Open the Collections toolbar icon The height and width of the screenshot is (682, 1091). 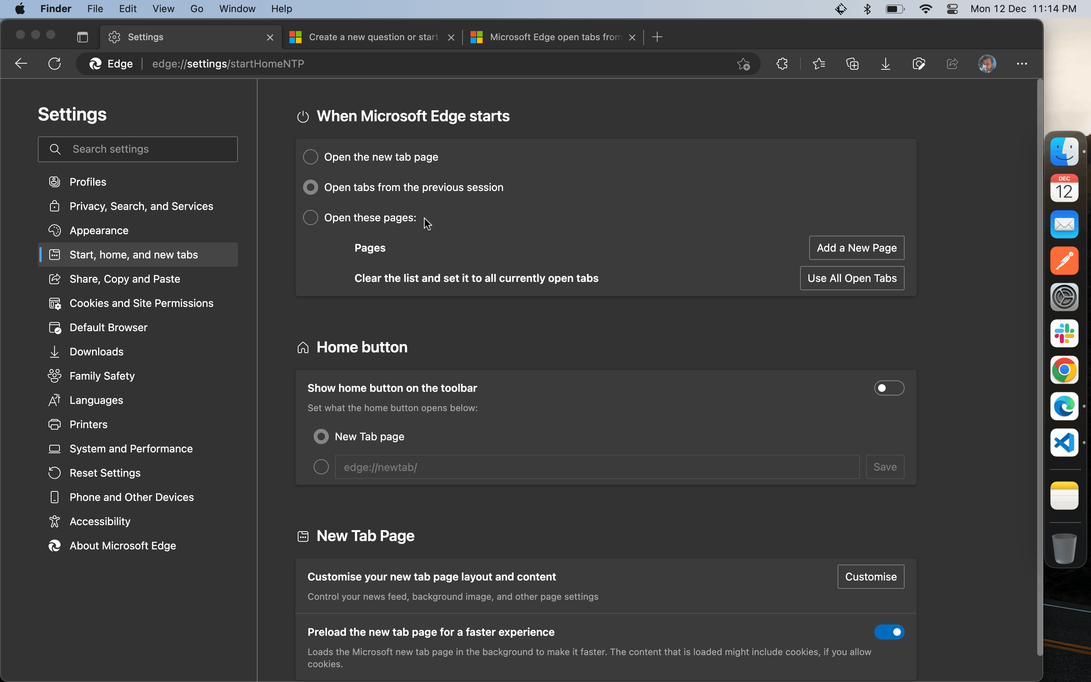[x=852, y=64]
